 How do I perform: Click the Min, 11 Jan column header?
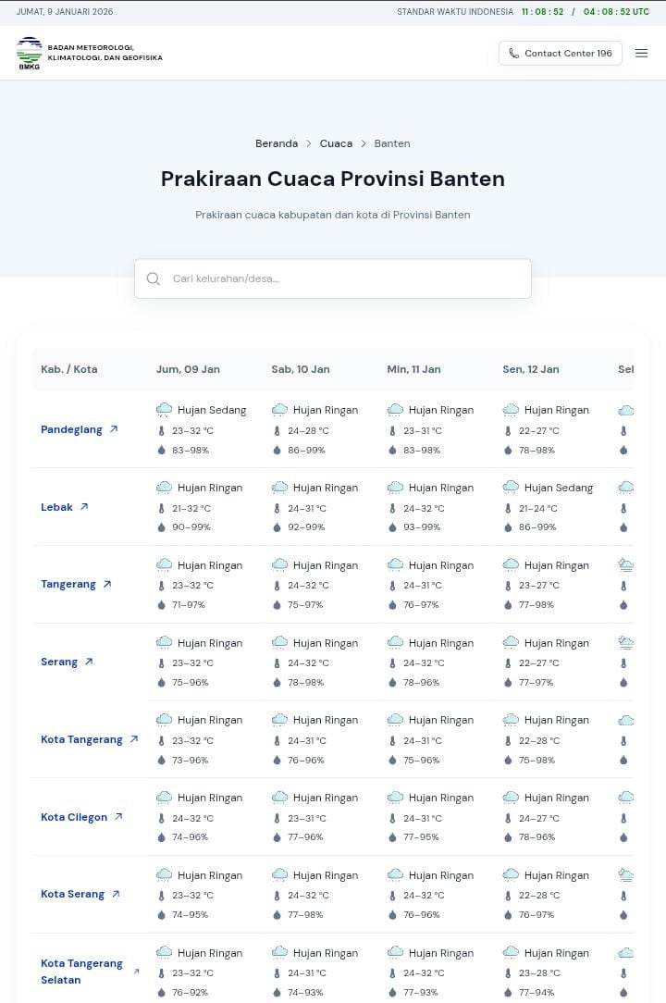click(x=413, y=369)
